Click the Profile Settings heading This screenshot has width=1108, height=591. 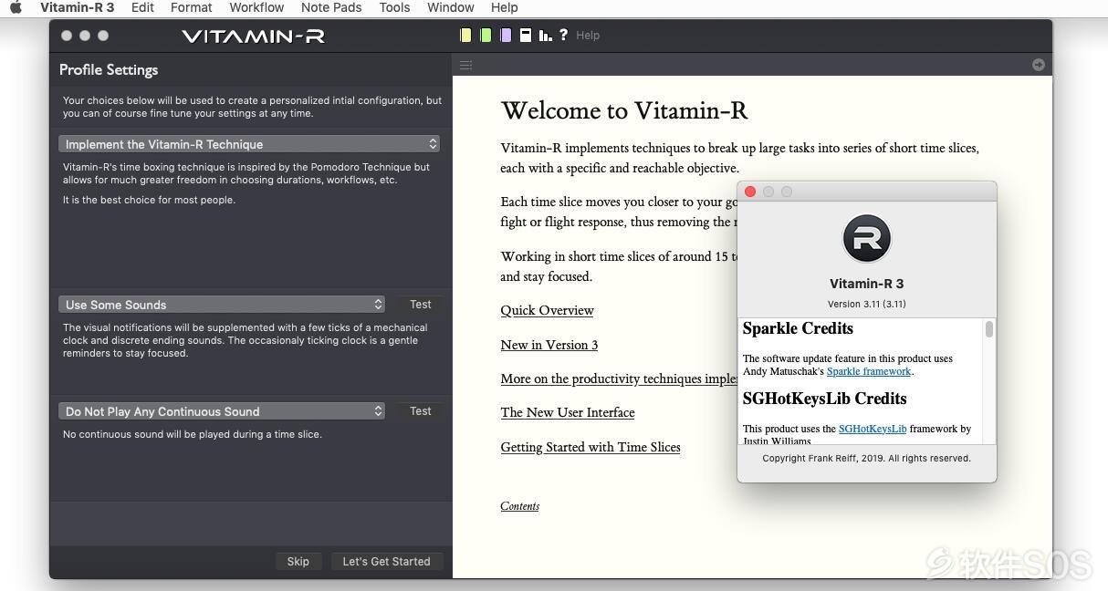coord(109,69)
